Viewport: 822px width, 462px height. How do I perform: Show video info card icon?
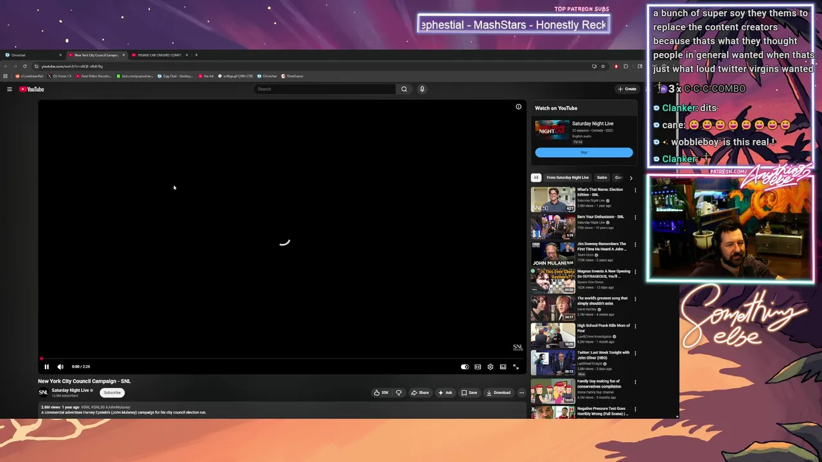[x=518, y=107]
